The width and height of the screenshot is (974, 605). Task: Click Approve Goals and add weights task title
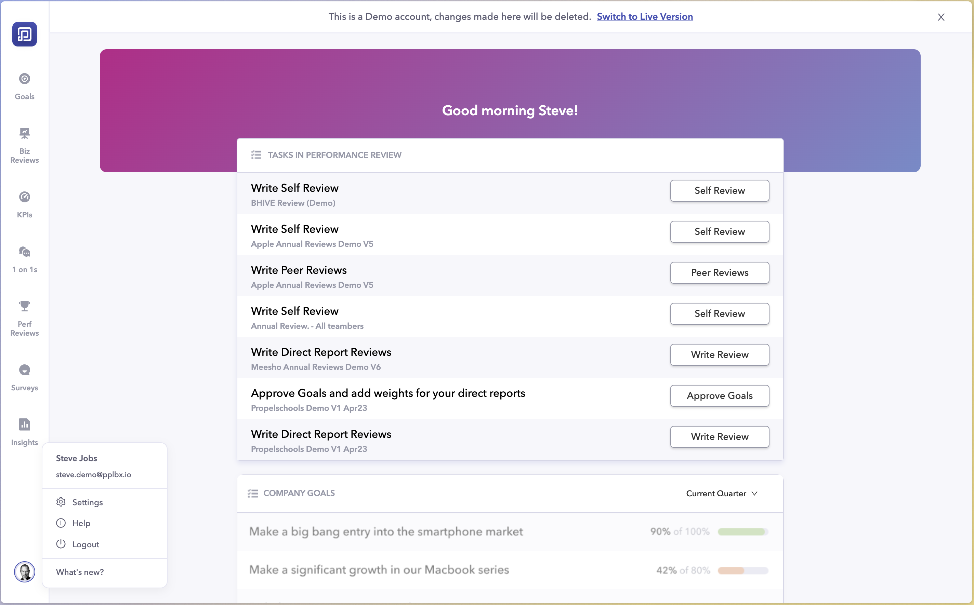388,393
